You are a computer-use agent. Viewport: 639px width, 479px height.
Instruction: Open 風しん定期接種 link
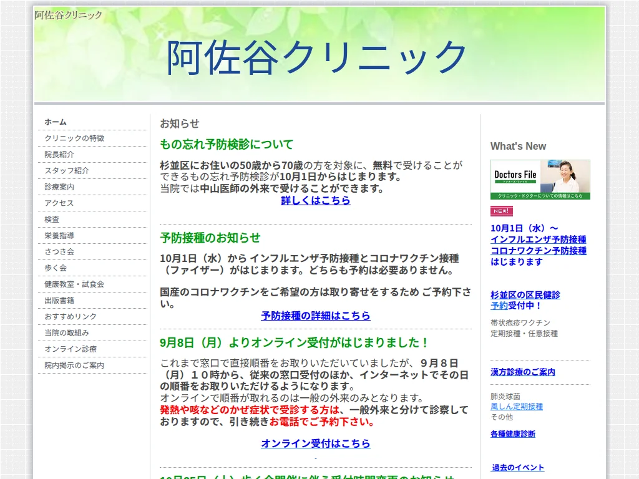516,407
